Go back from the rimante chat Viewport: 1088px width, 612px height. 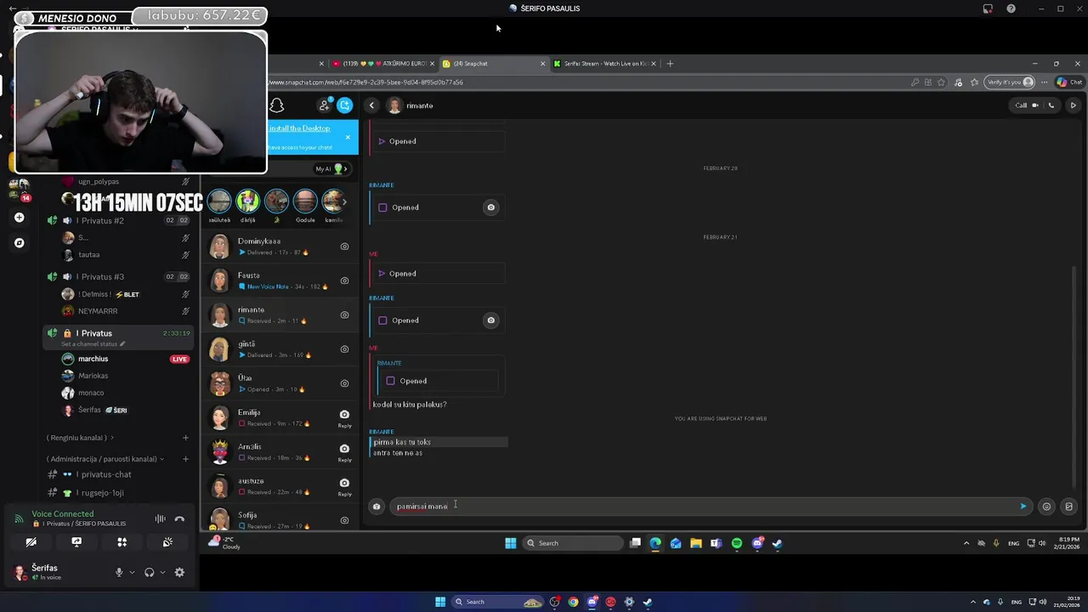(x=371, y=105)
